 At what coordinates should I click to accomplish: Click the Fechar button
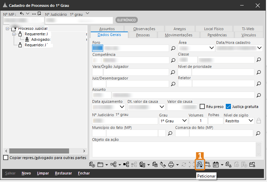(84, 173)
